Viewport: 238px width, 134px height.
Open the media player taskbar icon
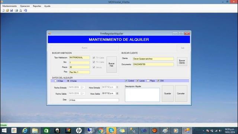[176, 131]
